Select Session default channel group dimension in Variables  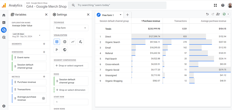[29, 66]
